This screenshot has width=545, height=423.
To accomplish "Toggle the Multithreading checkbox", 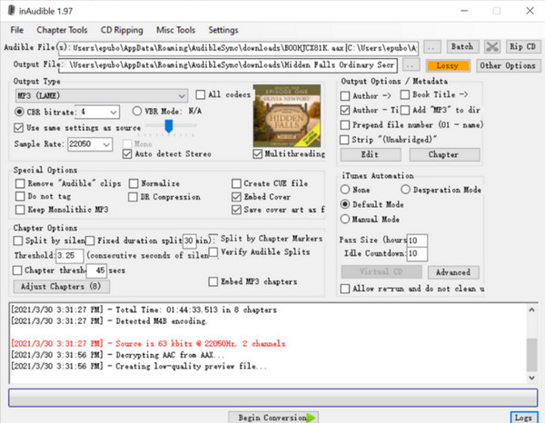I will click(258, 153).
